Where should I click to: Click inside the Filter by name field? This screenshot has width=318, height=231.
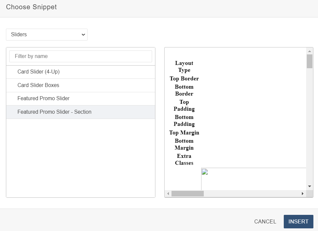click(x=80, y=56)
